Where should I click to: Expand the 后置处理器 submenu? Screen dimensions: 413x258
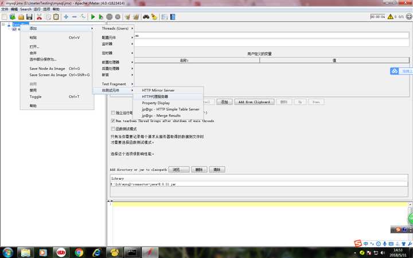coord(114,68)
